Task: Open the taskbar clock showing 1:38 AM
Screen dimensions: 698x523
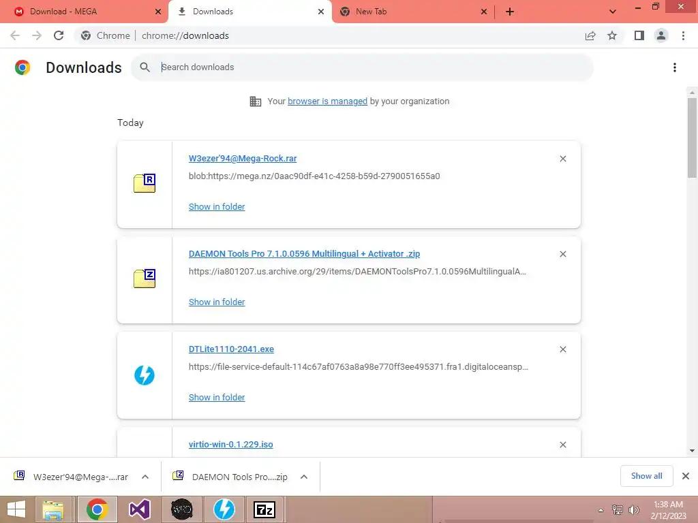Action: tap(668, 510)
